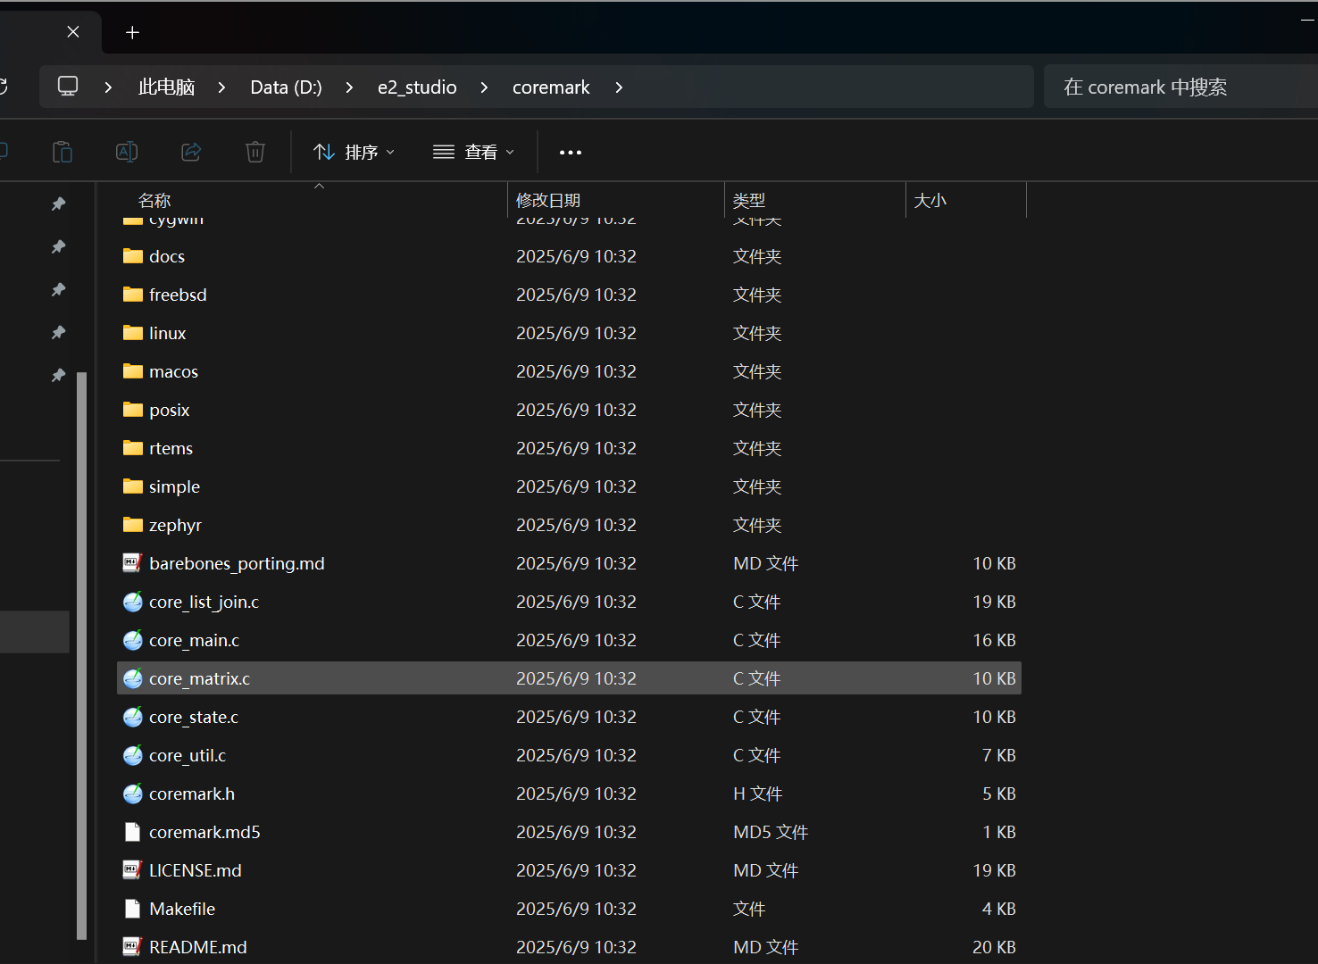Select core_list_join.c file

[204, 602]
